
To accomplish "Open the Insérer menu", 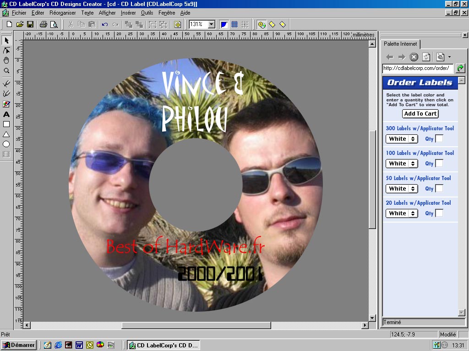I will (x=128, y=13).
